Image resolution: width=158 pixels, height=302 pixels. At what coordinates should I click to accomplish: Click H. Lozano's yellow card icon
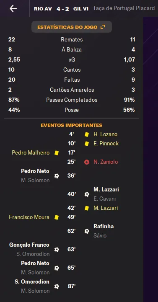(x=87, y=134)
